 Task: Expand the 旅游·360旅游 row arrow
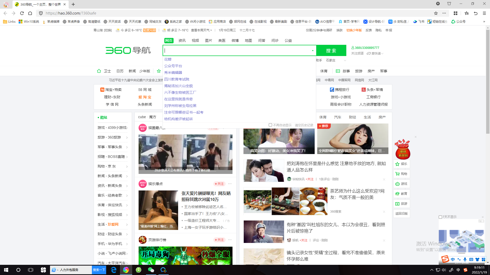[x=127, y=137]
